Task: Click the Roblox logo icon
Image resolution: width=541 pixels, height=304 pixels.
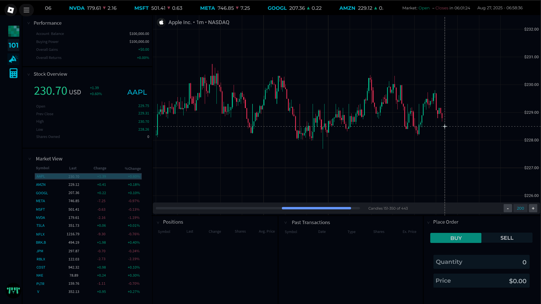Action: click(11, 10)
